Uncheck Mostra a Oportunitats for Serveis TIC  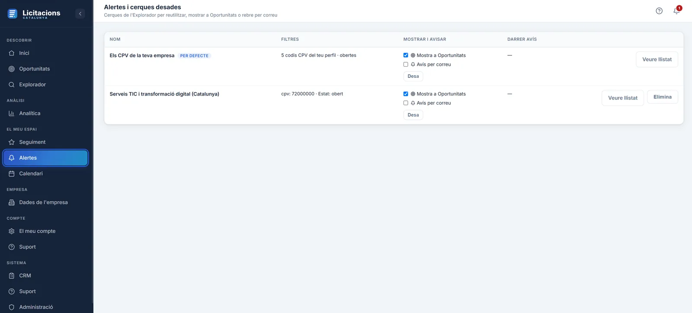point(406,94)
